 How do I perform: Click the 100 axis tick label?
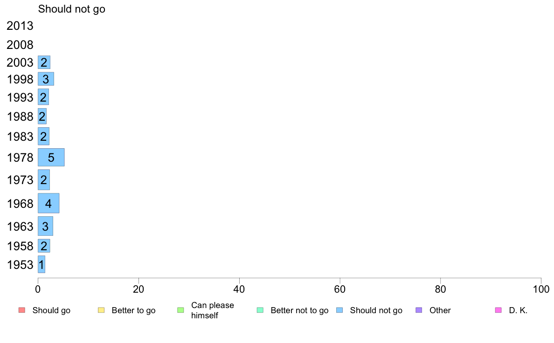[541, 289]
